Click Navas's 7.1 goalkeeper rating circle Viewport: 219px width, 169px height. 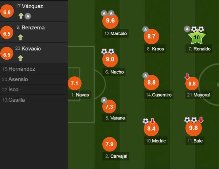point(74,83)
